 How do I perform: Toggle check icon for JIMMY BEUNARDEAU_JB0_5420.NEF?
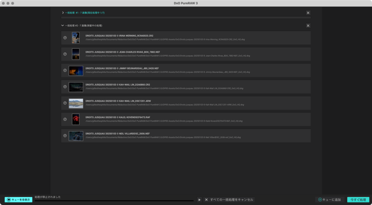[x=65, y=70]
